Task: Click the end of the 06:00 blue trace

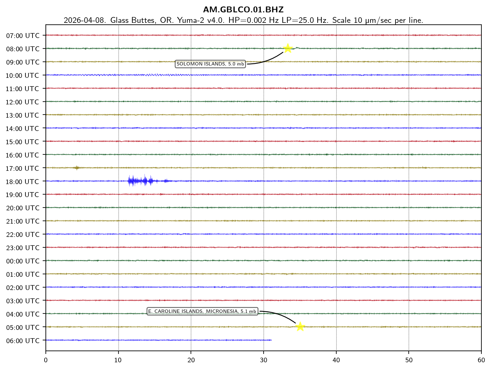Action: coord(271,340)
